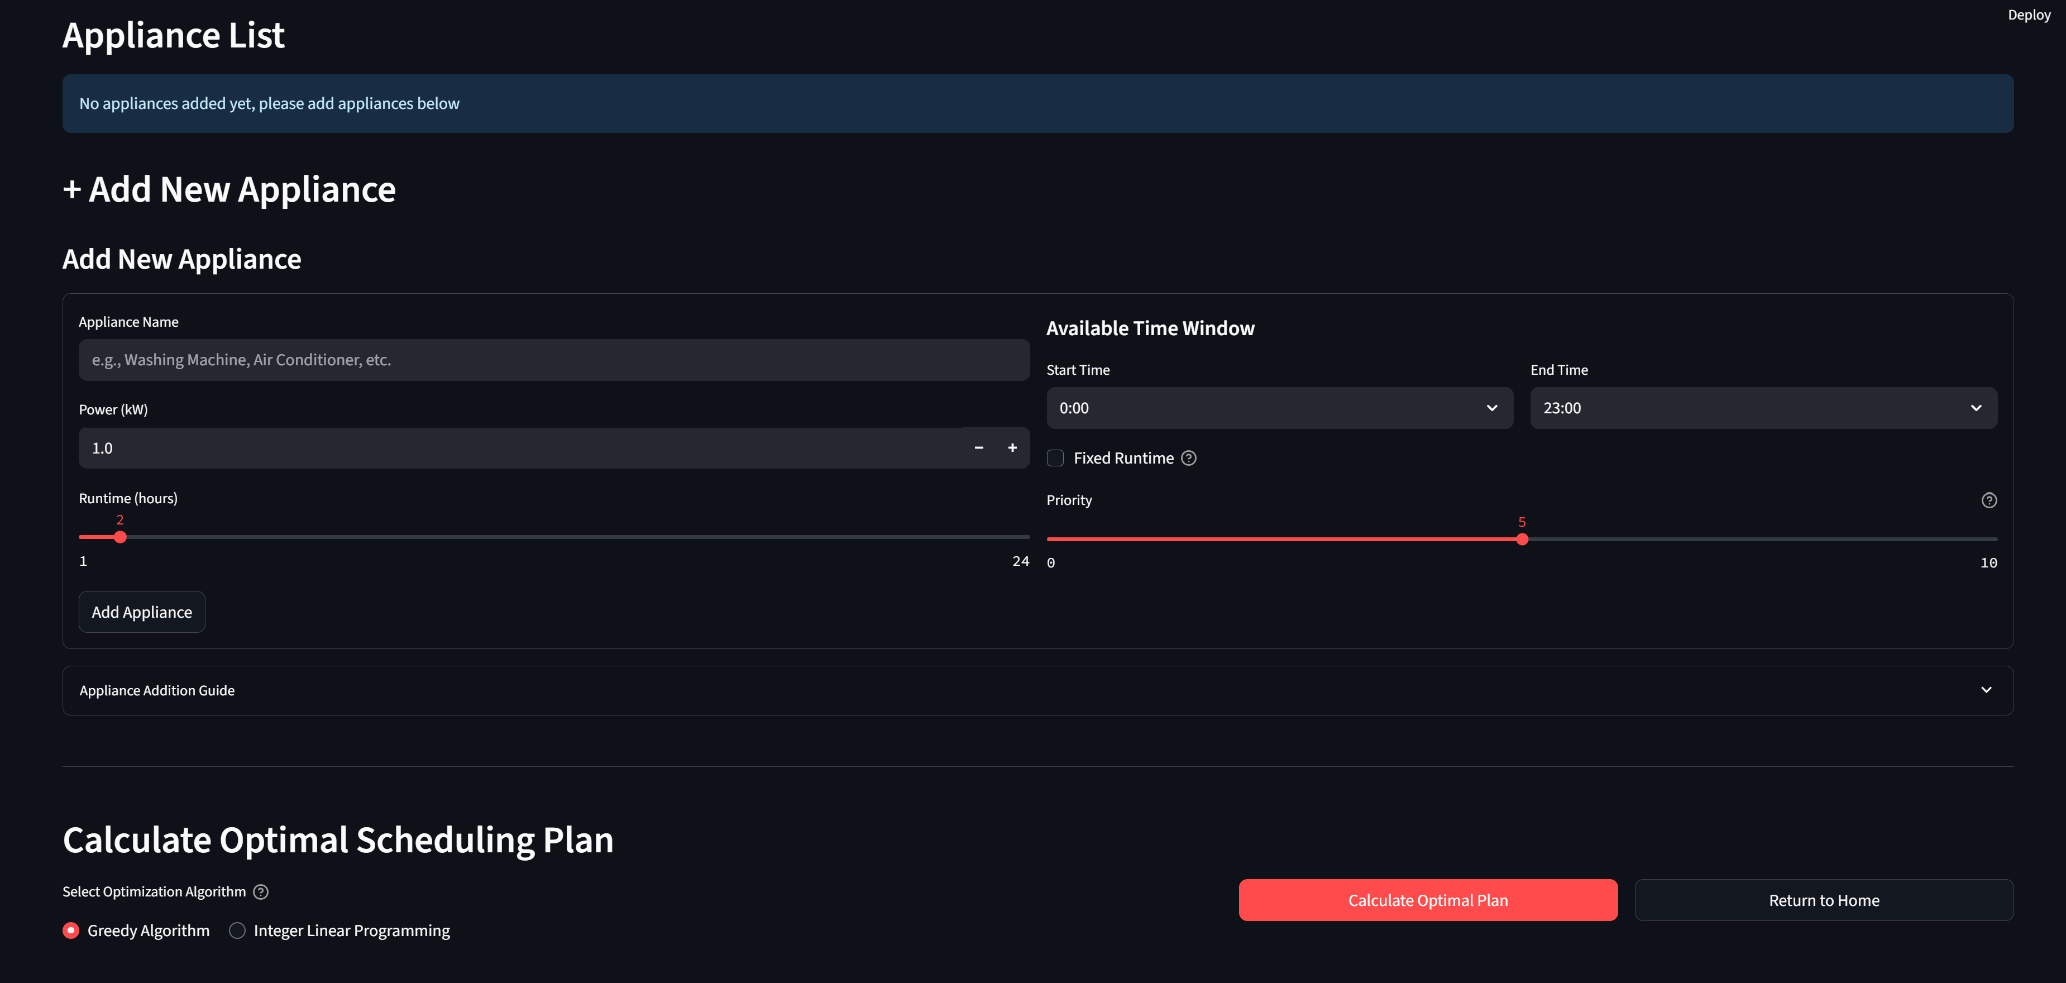Enable the Fixed Runtime checkbox
Viewport: 2066px width, 983px height.
tap(1055, 458)
